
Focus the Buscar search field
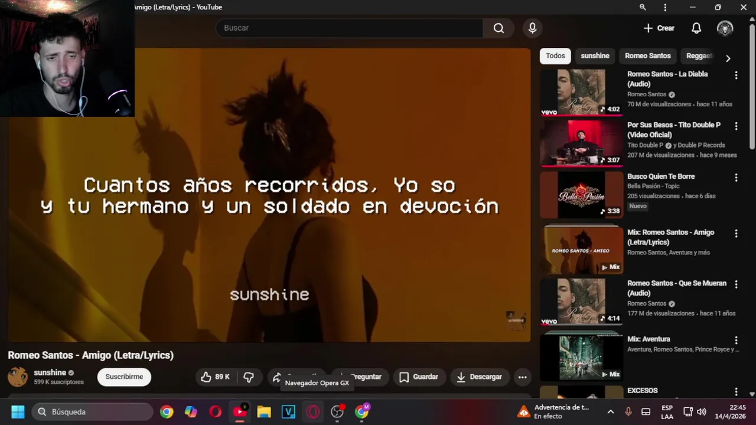[x=349, y=28]
